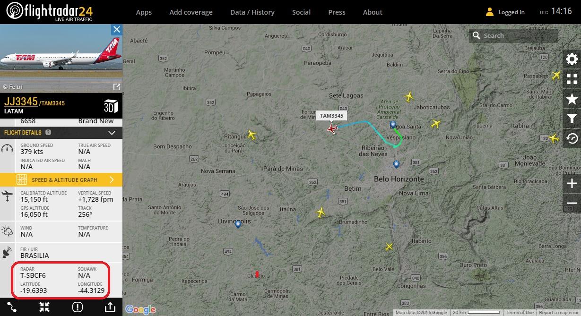Click the TAM aircraft photo thumbnail
581x316 pixels.
pos(61,58)
